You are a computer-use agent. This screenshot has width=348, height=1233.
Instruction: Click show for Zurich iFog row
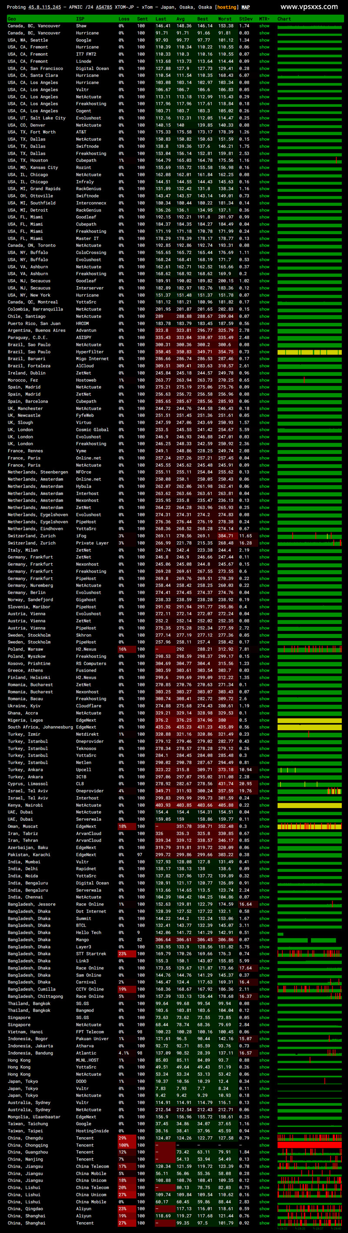[x=264, y=536]
